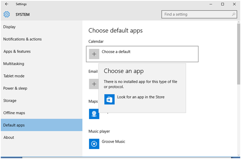This screenshot has width=241, height=159.
Task: Click the Store bag icon
Action: [109, 99]
